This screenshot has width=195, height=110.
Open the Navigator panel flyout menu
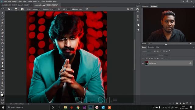[194, 6]
